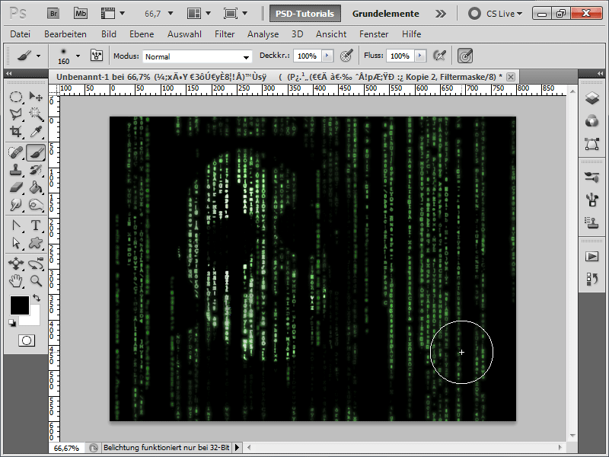Screen dimensions: 609x457
Task: Open the Auswahl menu
Action: [x=184, y=34]
